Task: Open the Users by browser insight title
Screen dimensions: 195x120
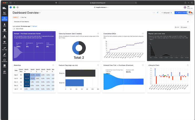Action: click(x=70, y=34)
